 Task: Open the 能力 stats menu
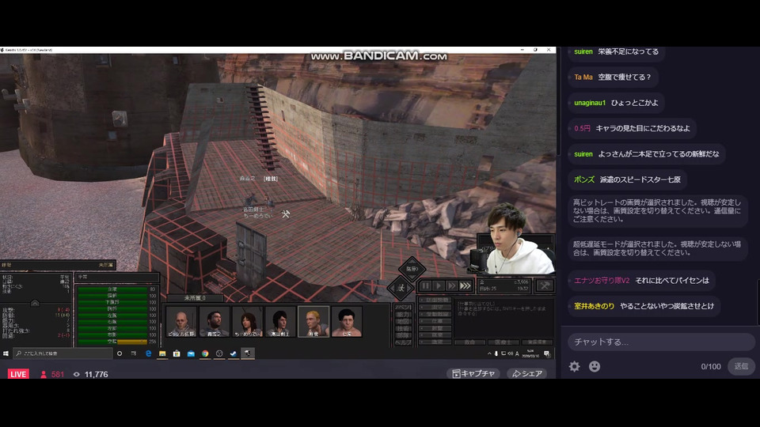[403, 314]
